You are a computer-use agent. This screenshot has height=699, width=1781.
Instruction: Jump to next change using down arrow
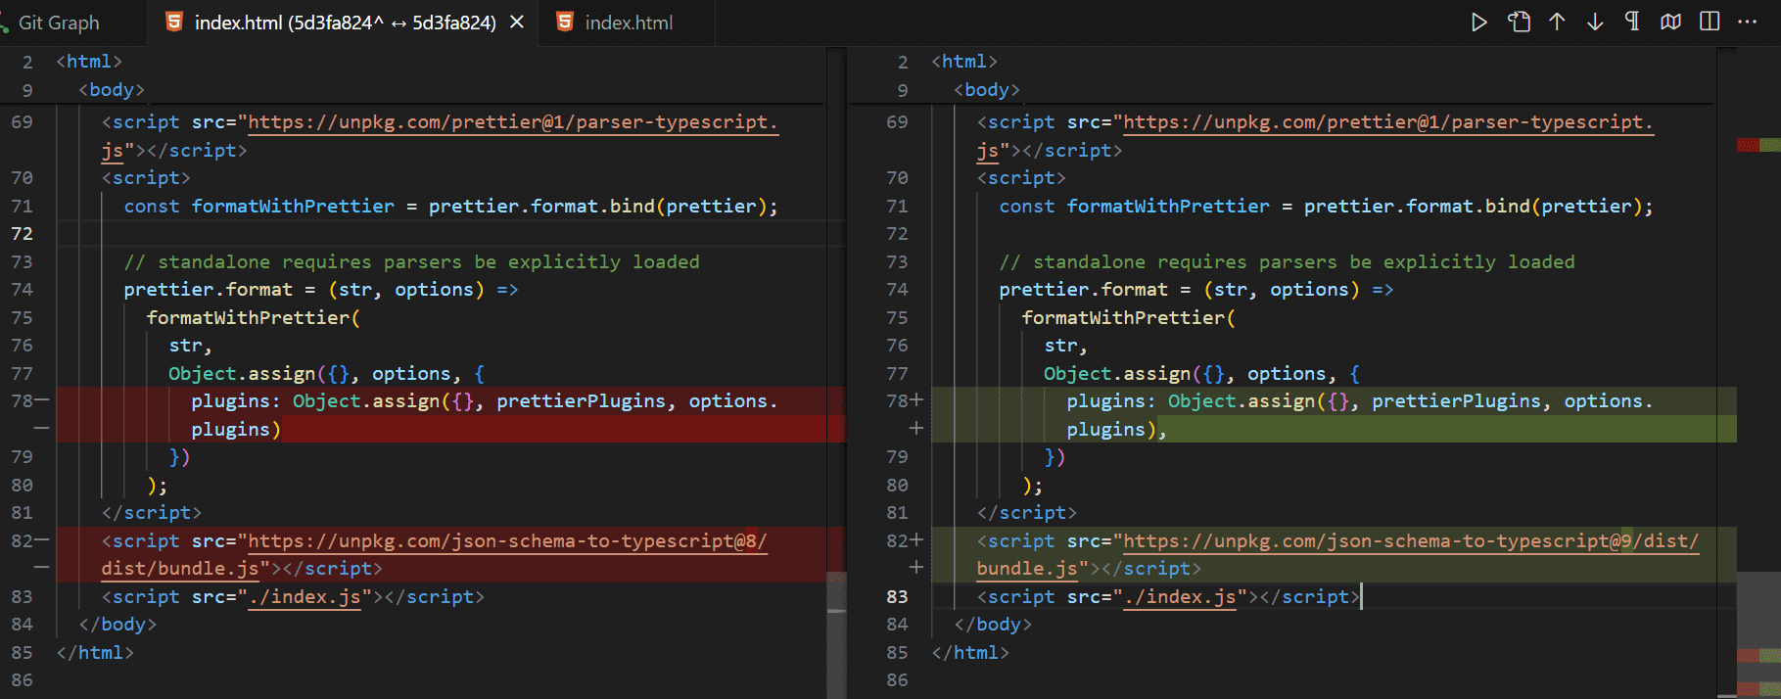tap(1595, 23)
